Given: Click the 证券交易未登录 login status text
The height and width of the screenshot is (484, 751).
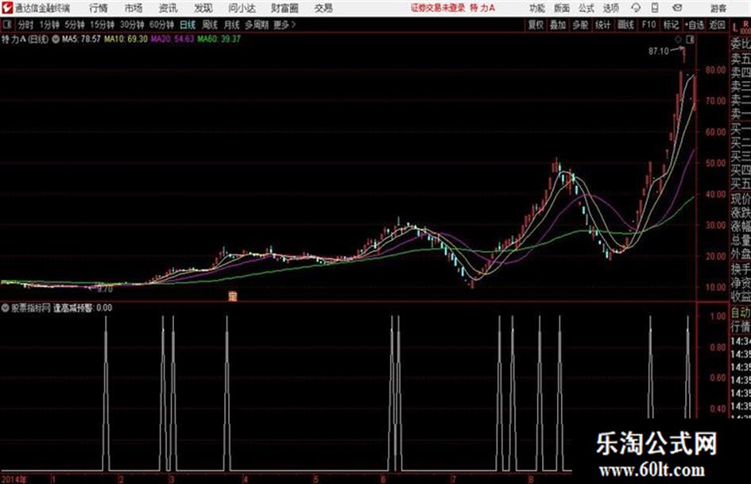Looking at the screenshot, I should pos(438,8).
